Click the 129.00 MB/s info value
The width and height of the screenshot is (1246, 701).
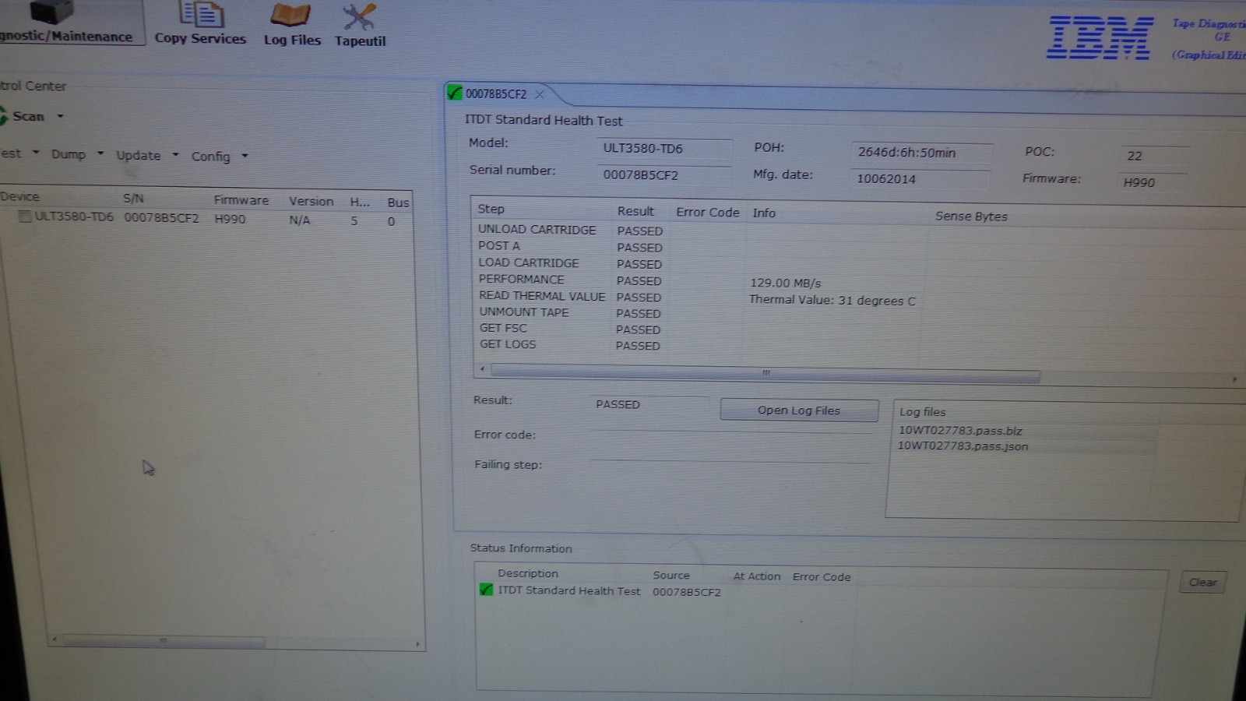pos(785,283)
